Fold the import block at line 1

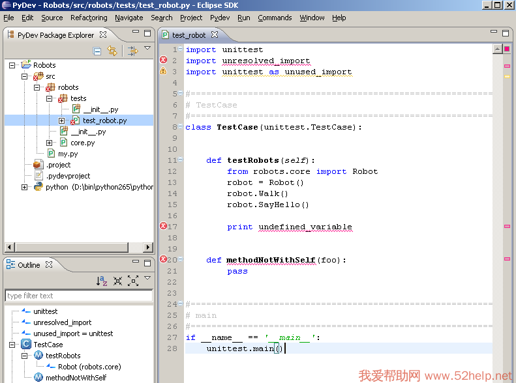(x=180, y=50)
